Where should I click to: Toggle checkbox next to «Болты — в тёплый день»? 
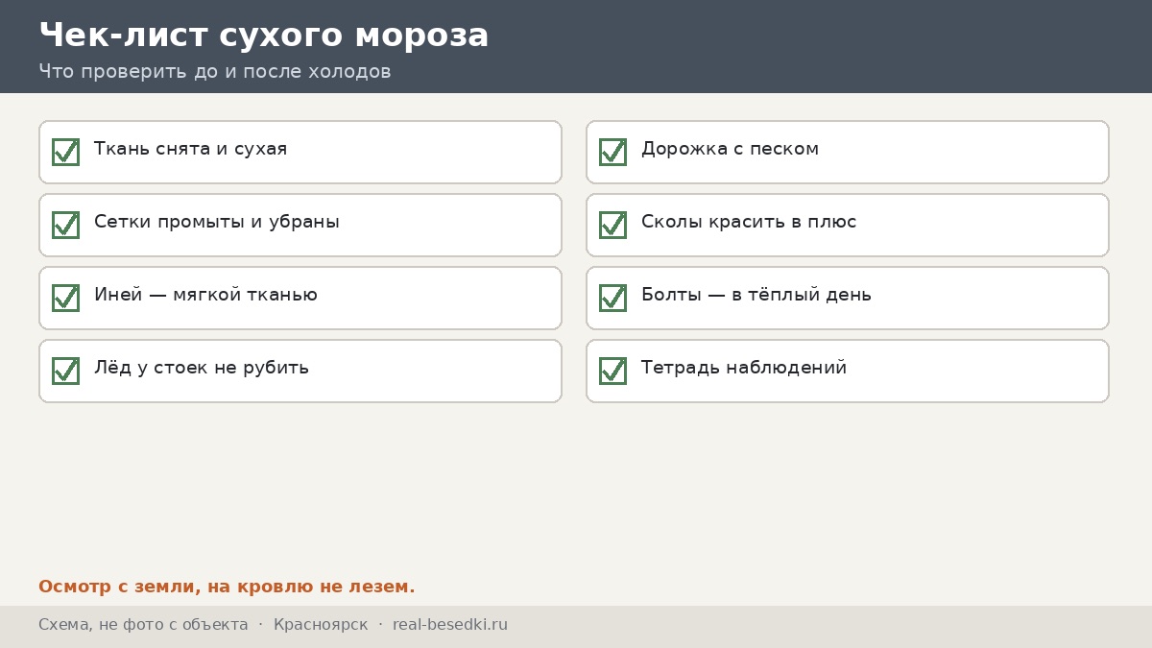point(612,298)
